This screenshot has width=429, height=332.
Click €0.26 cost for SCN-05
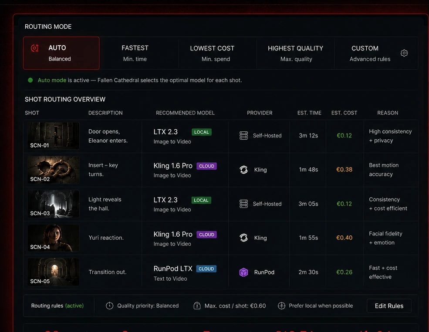[x=344, y=272]
